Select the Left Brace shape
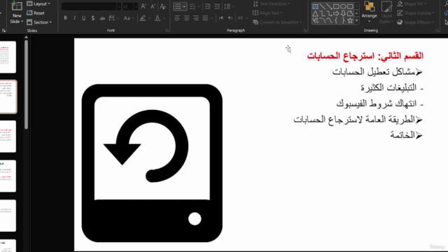This screenshot has width=448, height=252. click(x=336, y=20)
